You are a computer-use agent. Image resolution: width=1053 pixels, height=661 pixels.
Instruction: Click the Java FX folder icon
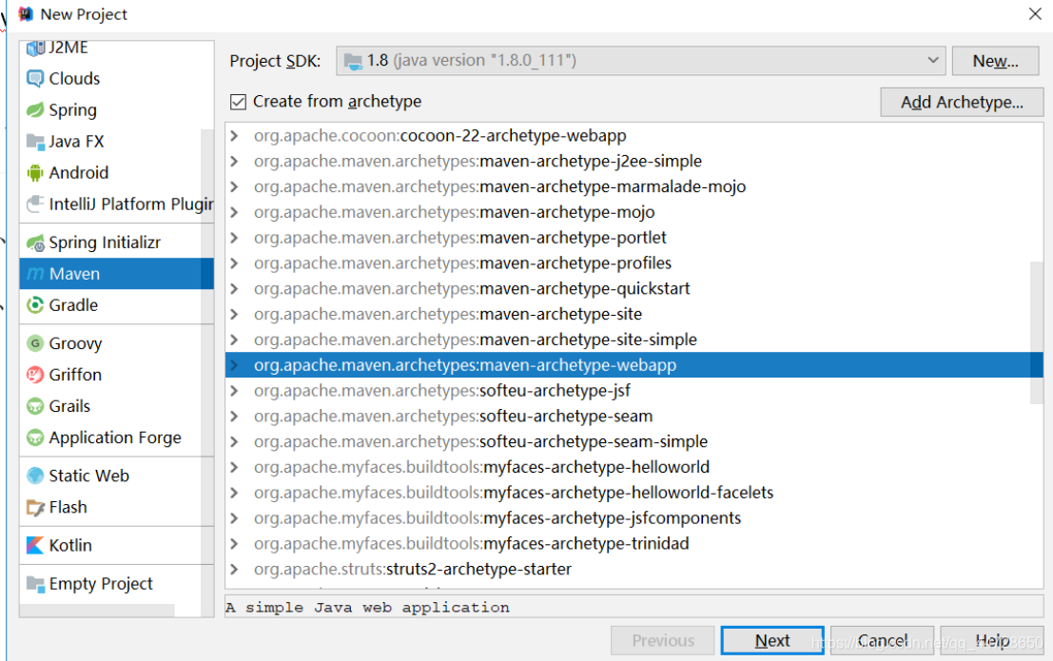(35, 141)
